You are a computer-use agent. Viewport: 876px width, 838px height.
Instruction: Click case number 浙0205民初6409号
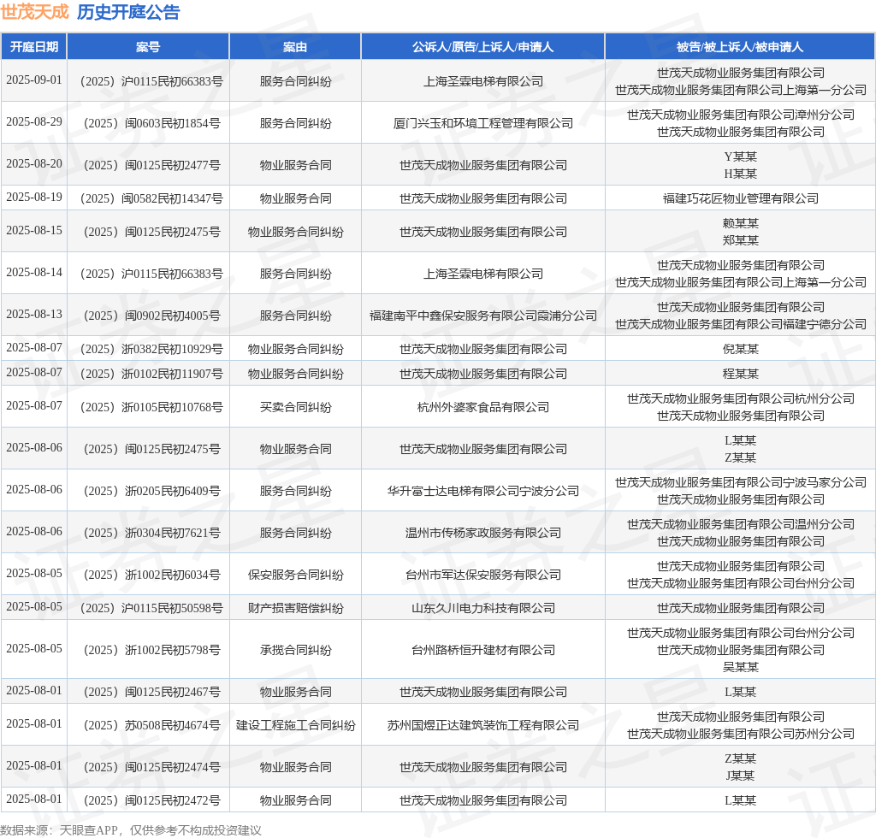[x=151, y=492]
